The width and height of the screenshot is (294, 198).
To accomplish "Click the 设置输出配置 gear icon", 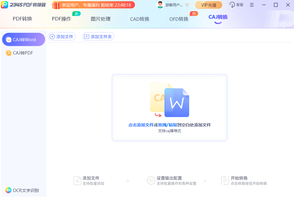I will coord(151,181).
